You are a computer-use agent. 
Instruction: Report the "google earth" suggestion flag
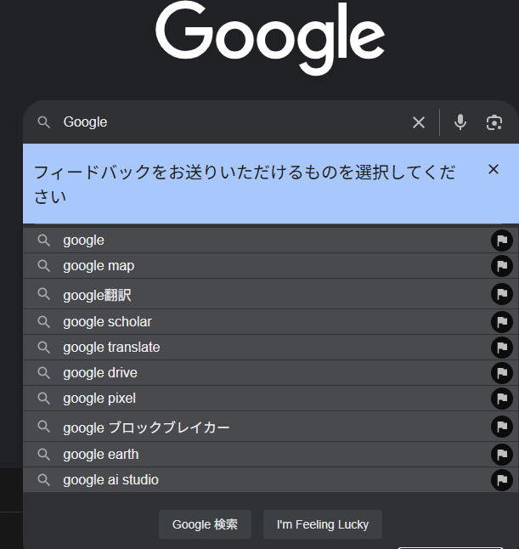click(x=502, y=455)
